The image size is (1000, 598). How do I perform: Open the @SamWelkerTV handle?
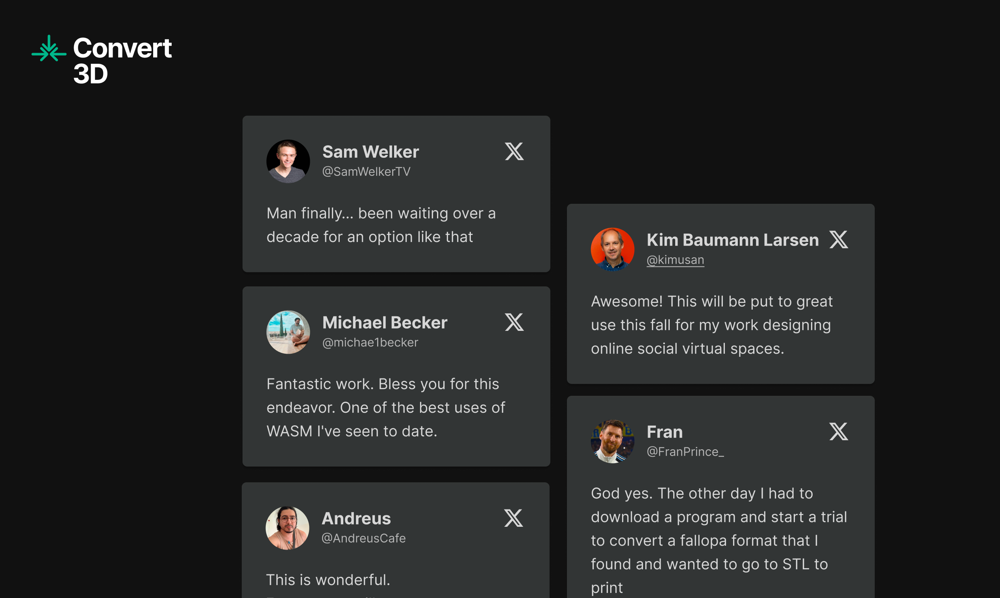366,172
